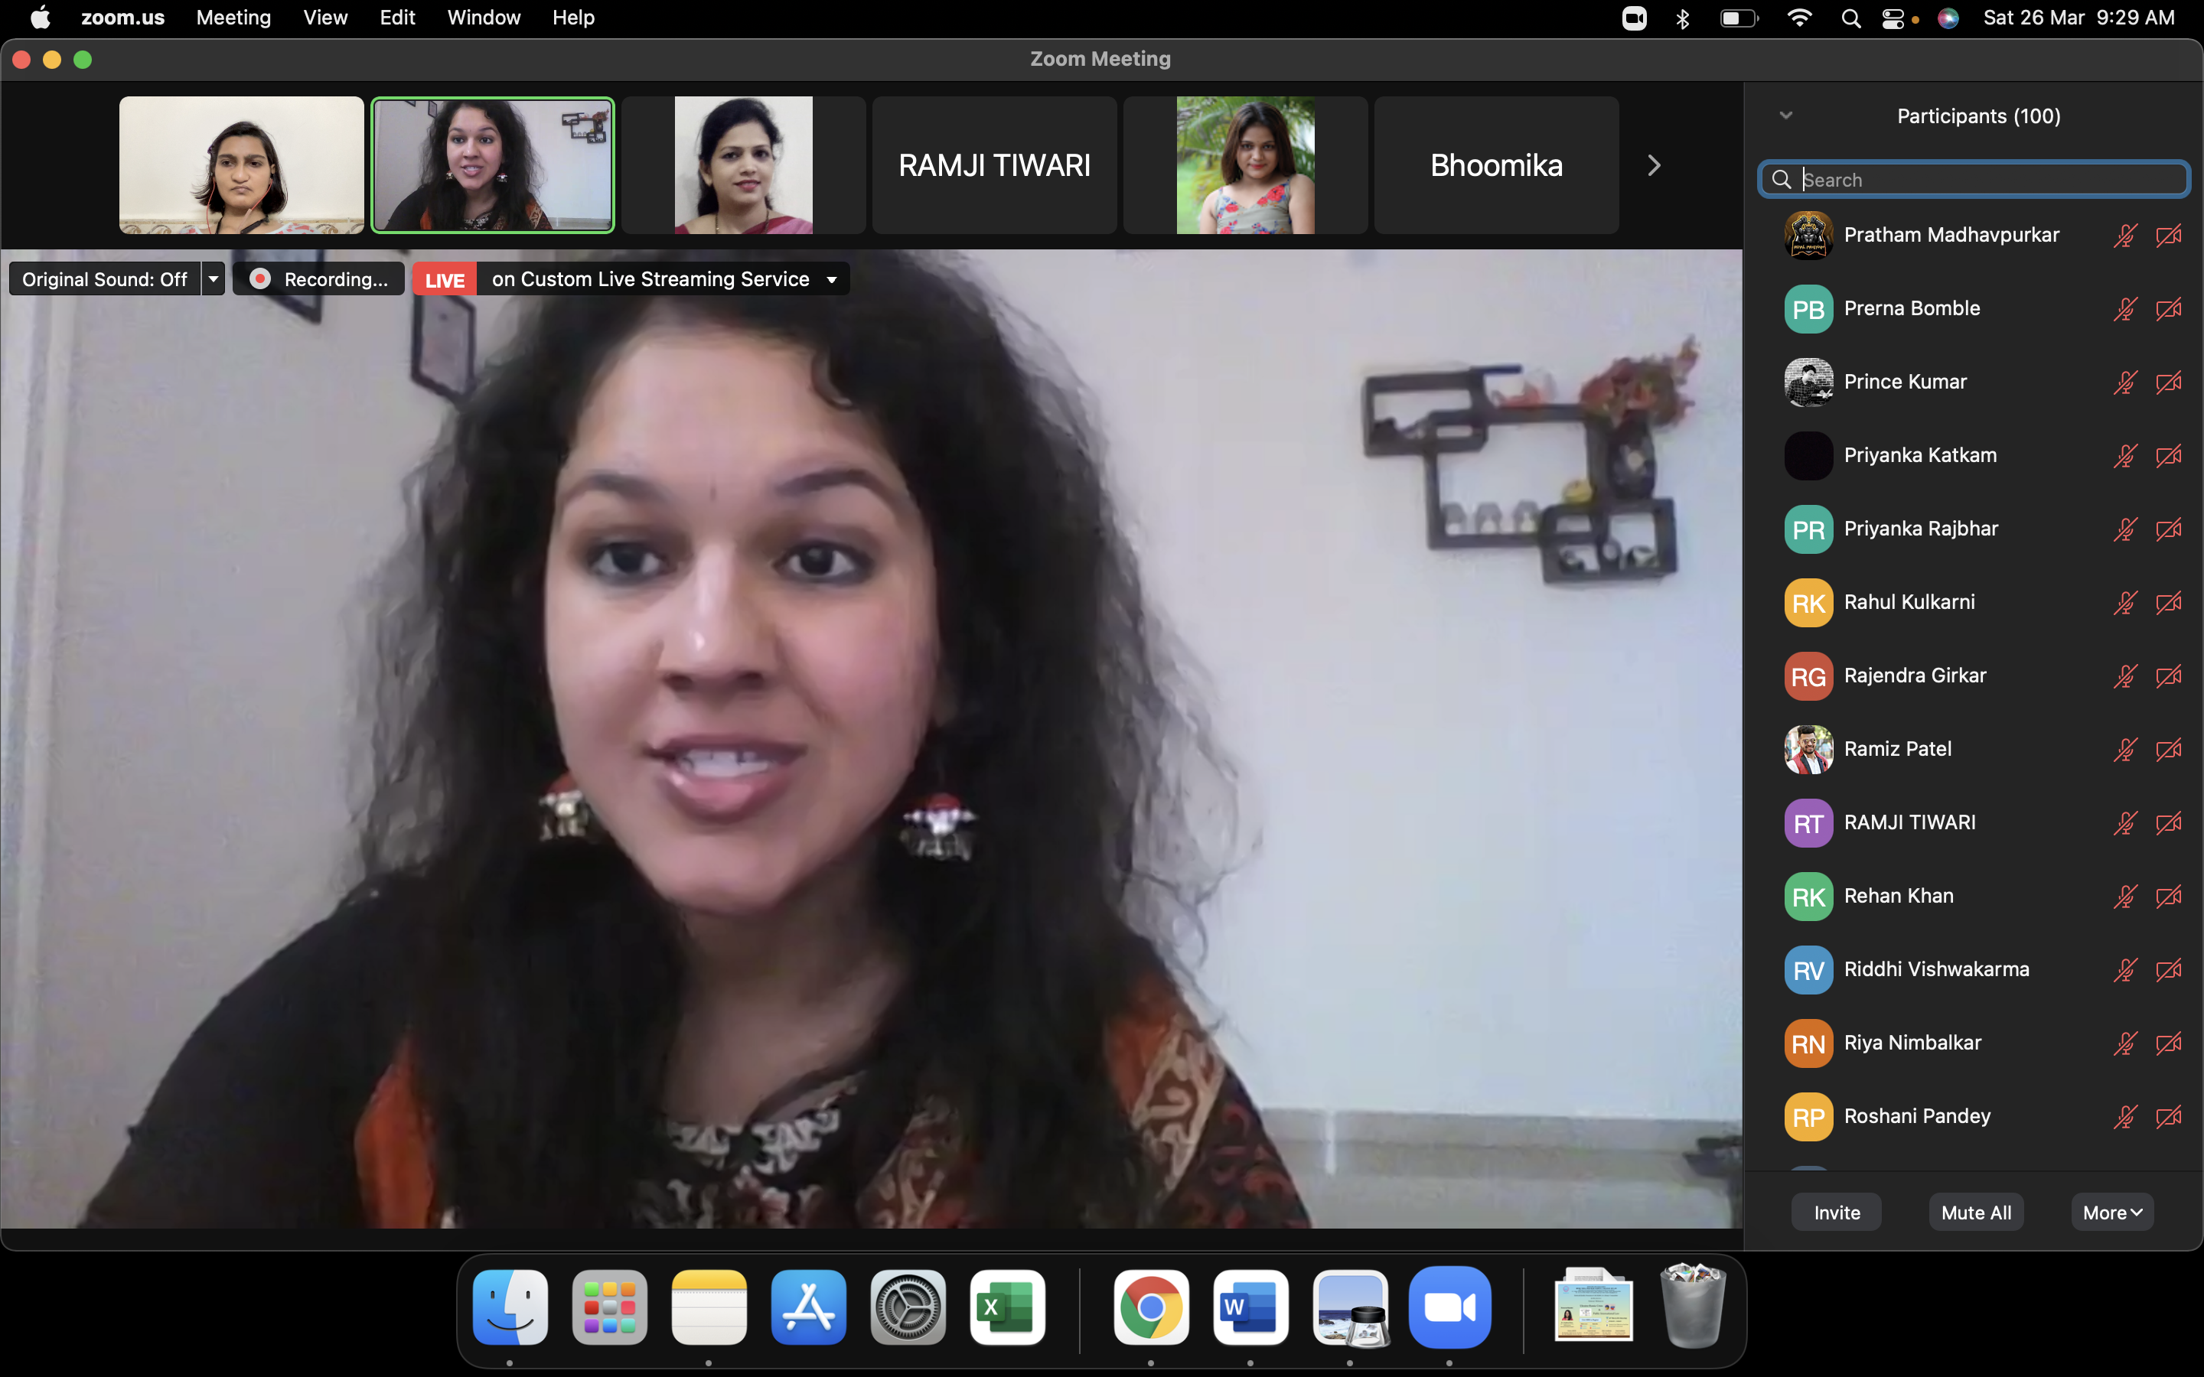Expand Custom Live Streaming Service dropdown
This screenshot has height=1377, width=2204.
coord(832,279)
